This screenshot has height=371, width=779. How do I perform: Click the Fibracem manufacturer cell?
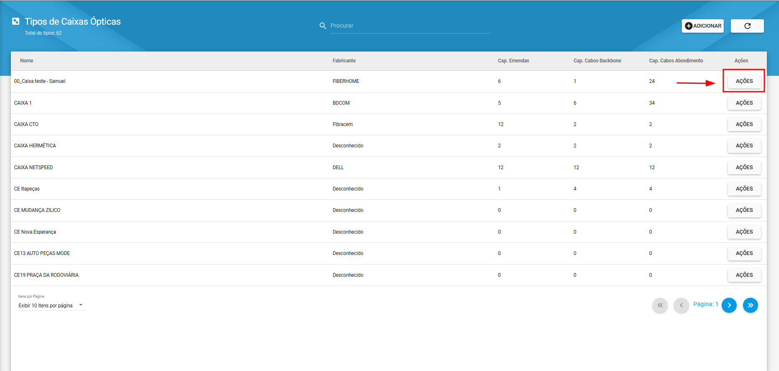[x=343, y=124]
